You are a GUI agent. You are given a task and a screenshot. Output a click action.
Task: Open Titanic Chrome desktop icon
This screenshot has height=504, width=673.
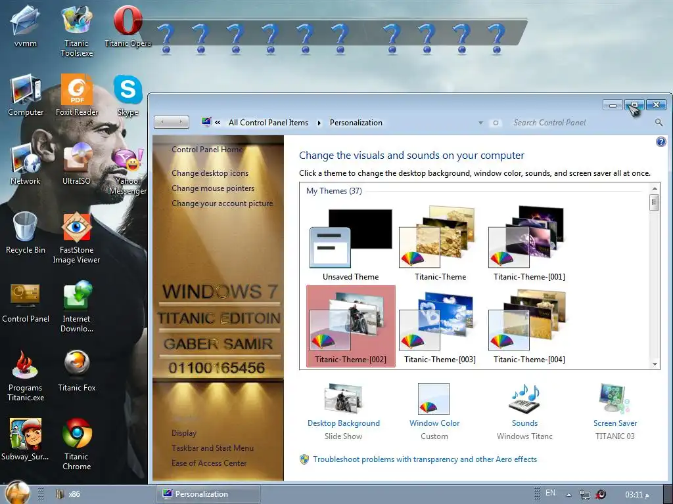76,445
